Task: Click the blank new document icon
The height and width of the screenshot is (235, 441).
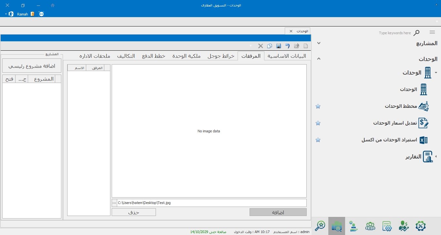Action: (306, 46)
